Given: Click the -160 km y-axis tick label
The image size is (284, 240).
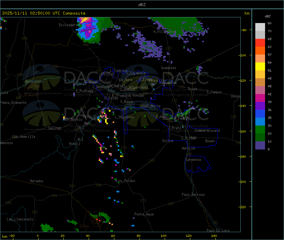Looking at the screenshot, I should click(x=243, y=131).
